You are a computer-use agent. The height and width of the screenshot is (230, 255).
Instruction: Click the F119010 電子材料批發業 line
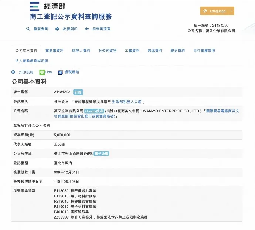[x=75, y=196]
